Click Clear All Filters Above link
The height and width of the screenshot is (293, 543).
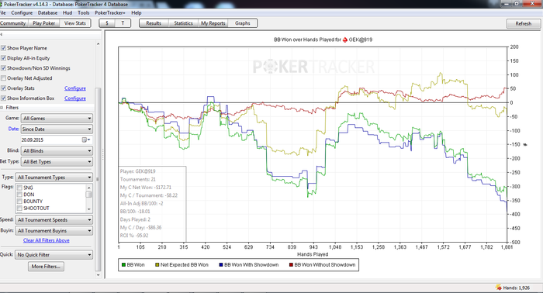47,240
